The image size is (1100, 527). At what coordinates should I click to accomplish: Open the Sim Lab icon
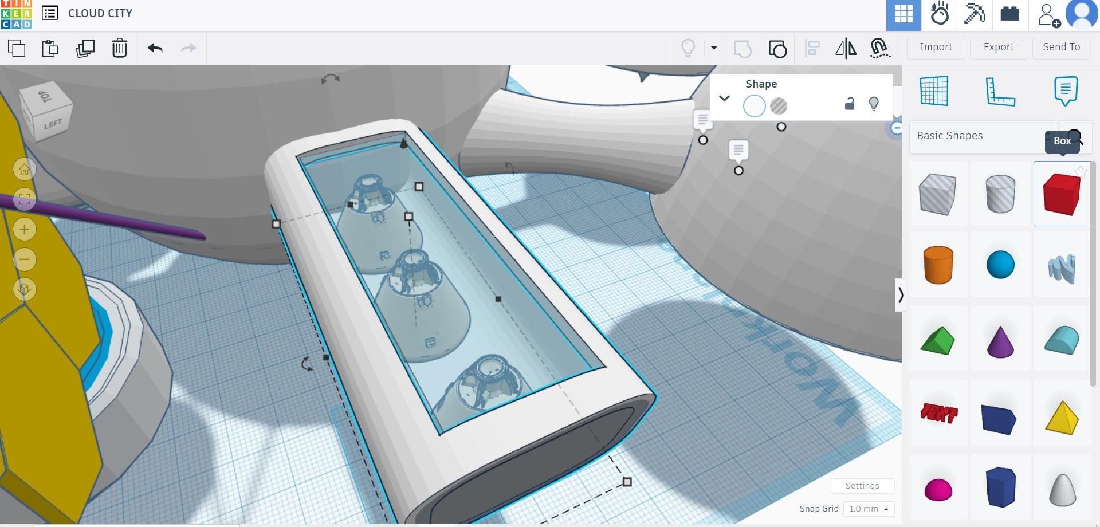click(940, 14)
